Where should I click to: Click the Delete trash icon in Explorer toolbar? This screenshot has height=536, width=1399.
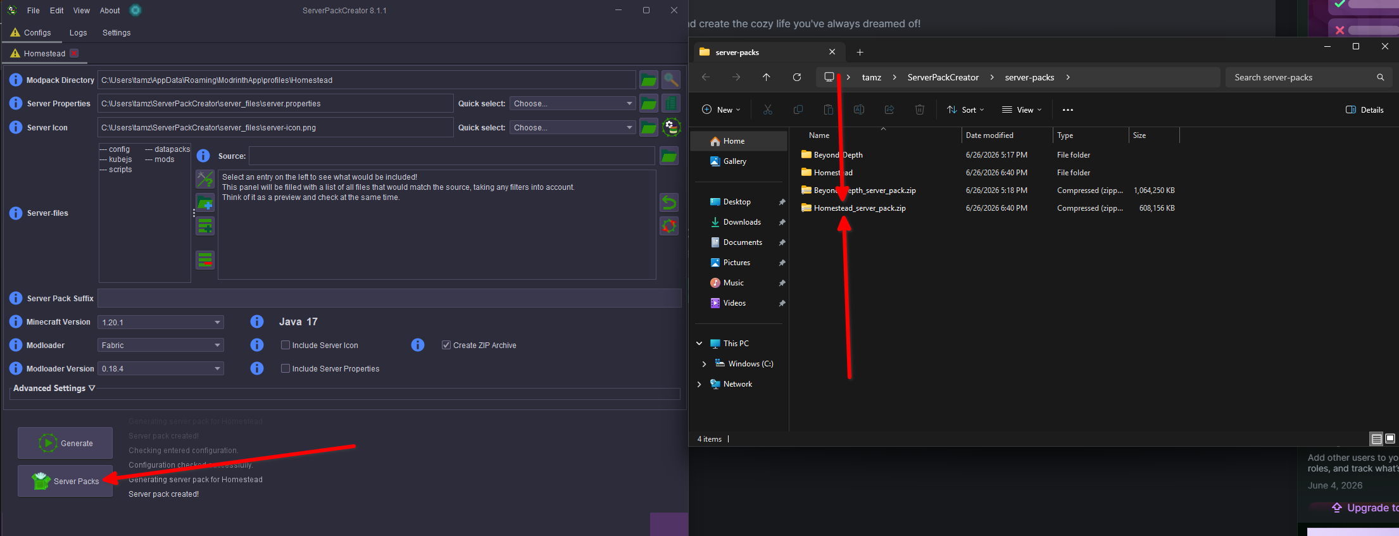tap(920, 109)
